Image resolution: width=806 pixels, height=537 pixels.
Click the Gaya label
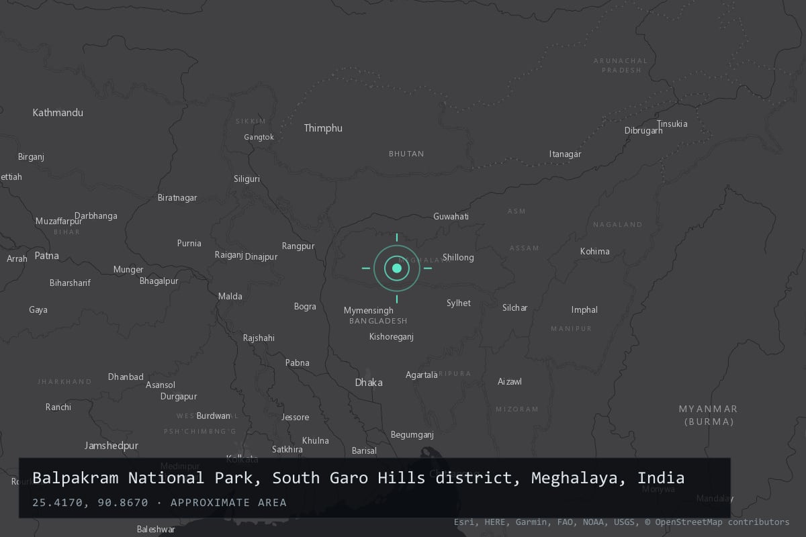tap(38, 310)
